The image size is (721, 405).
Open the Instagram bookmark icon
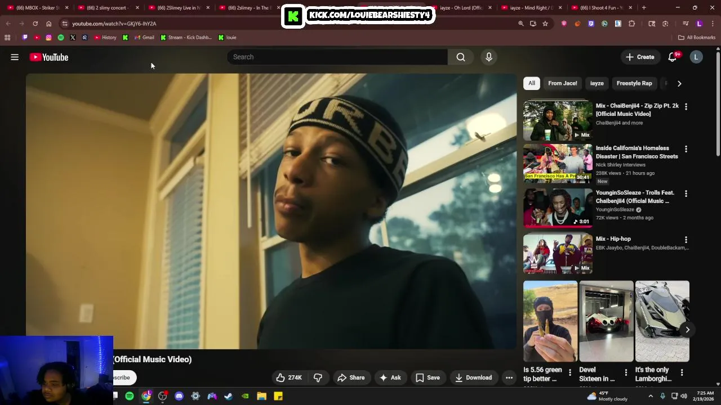point(48,37)
